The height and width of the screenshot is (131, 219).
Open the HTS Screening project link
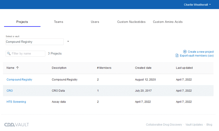pos(16,102)
